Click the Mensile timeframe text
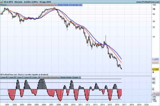This screenshot has height=106, width=160. click(18, 2)
